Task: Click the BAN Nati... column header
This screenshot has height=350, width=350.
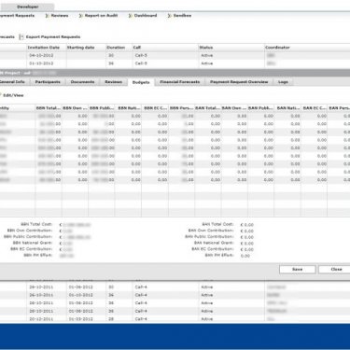Action: coord(287,108)
